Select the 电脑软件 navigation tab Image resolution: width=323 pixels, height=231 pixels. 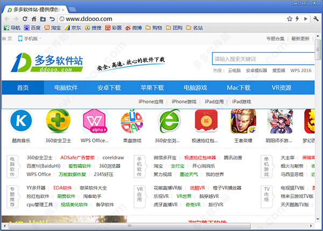click(x=66, y=88)
